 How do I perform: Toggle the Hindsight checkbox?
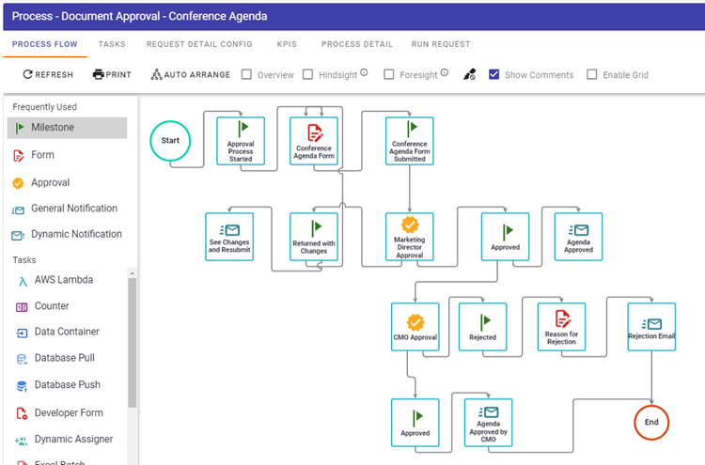308,75
